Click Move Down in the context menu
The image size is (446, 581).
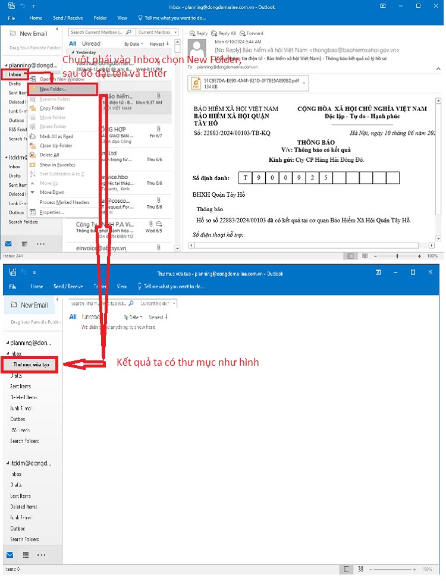point(52,193)
